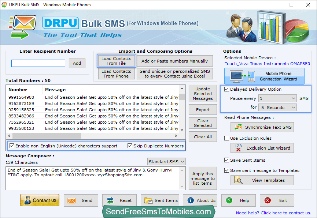Click the Touch_Viva Texas Instruments device link
Screen dimensions: 317x218
coord(267,64)
